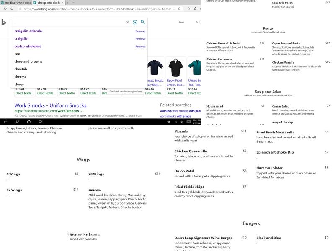Click the Bing logo icon
This screenshot has width=335, height=251.
tap(4, 22)
